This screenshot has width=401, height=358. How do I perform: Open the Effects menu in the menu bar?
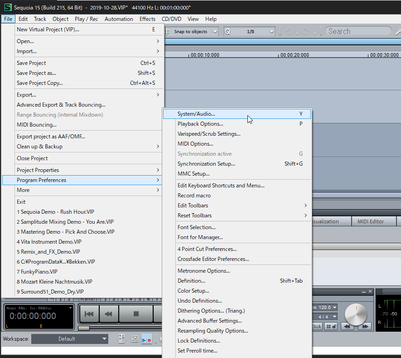pyautogui.click(x=147, y=19)
